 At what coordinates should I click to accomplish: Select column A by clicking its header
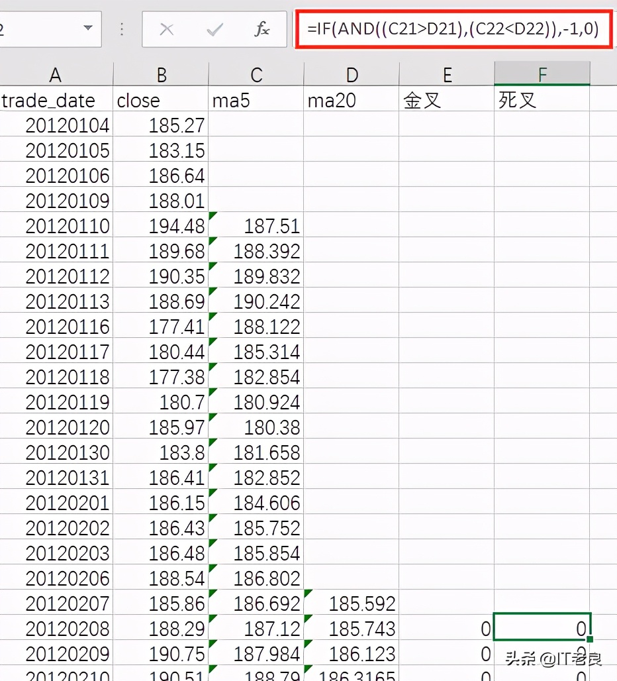[56, 74]
